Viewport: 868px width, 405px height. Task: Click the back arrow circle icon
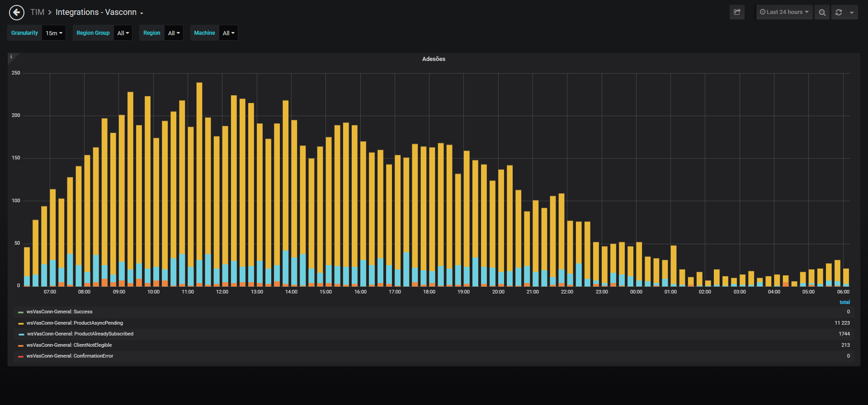17,13
